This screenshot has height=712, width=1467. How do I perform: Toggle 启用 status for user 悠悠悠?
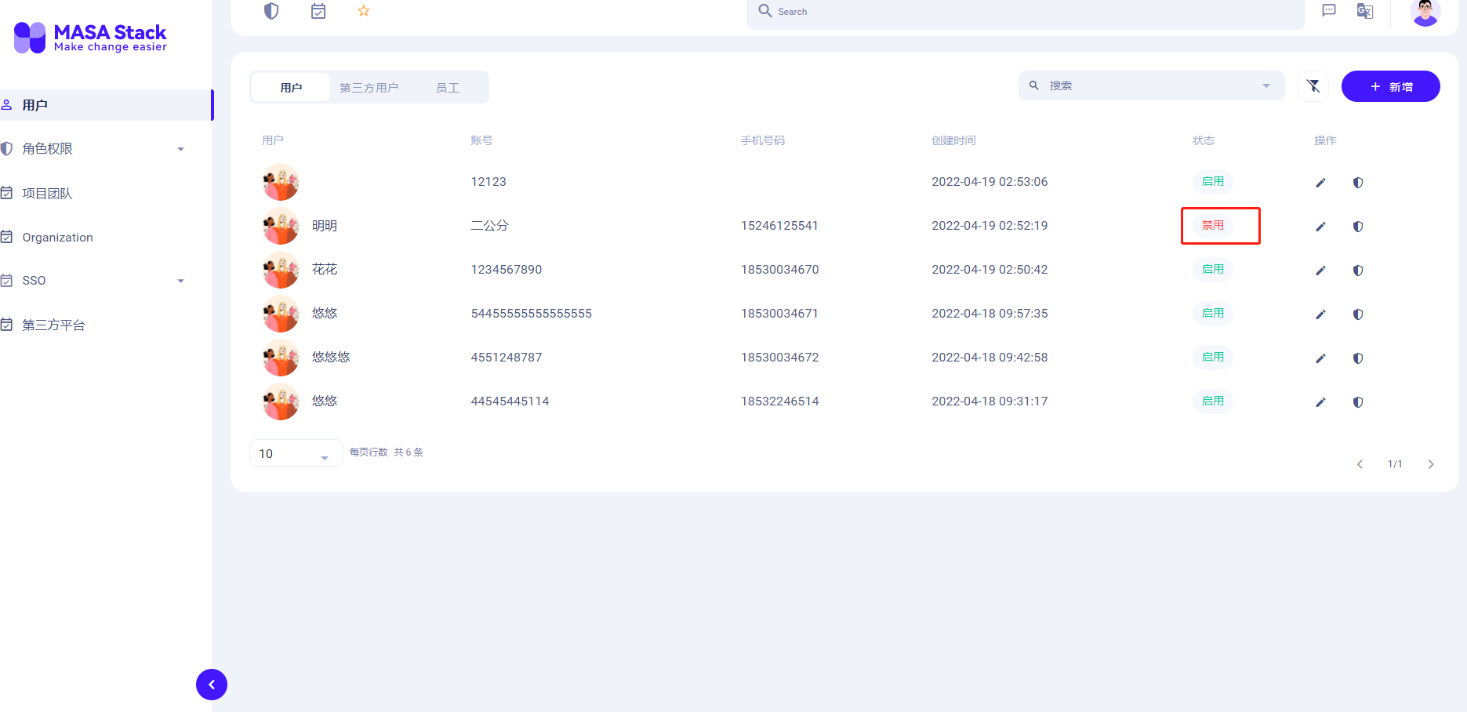click(x=1212, y=357)
